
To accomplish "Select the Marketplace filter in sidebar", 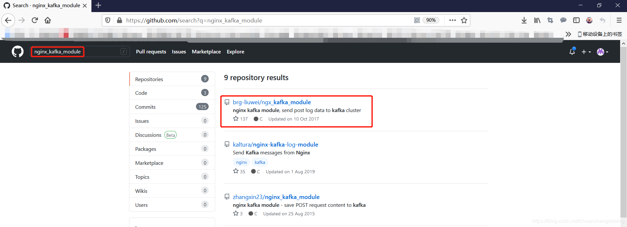I will pyautogui.click(x=172, y=163).
